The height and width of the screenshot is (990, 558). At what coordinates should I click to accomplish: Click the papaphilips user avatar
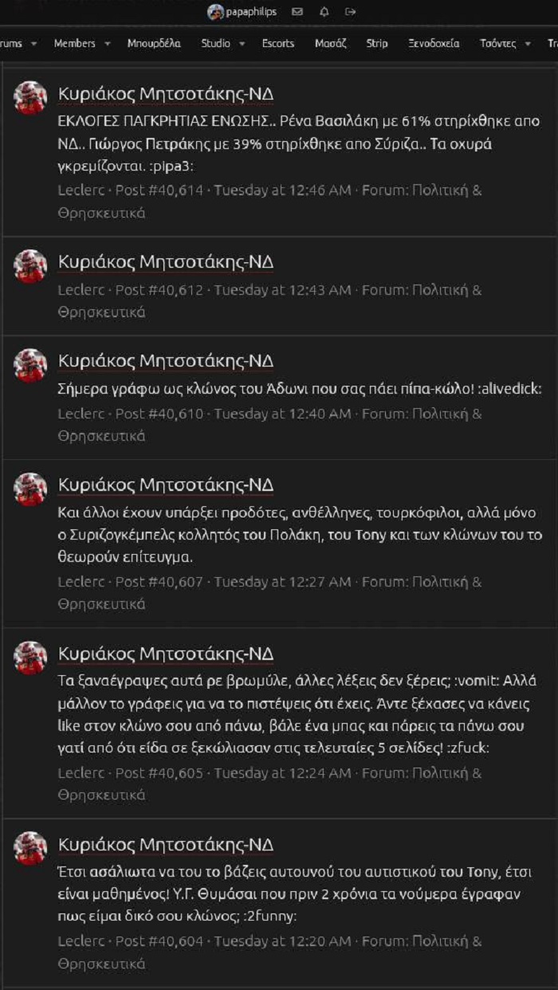click(215, 12)
